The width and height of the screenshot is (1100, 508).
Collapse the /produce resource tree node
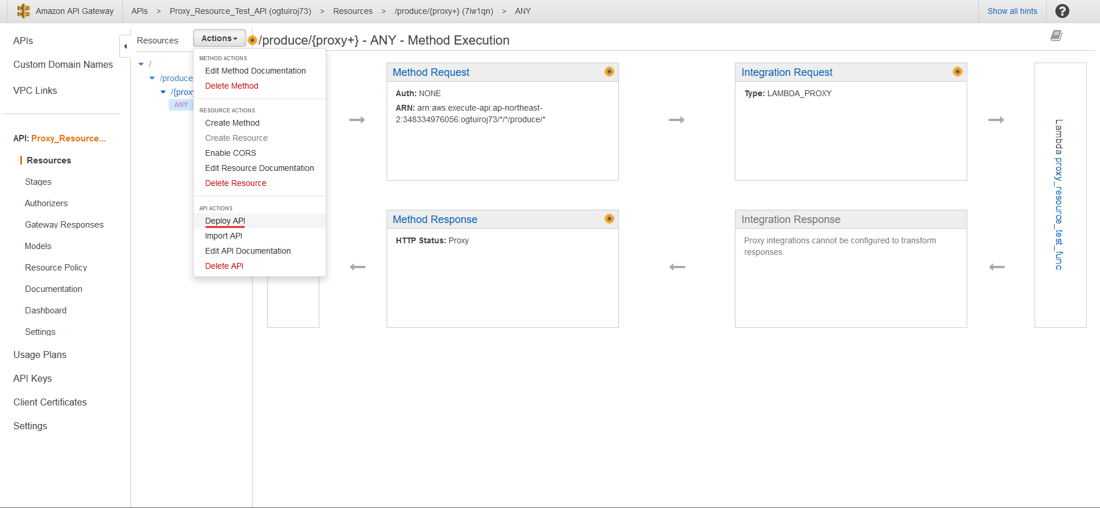tap(152, 78)
